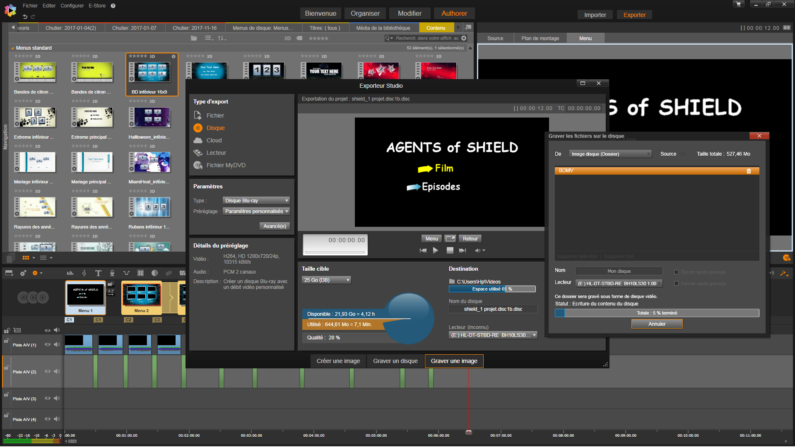
Task: Switch to the Organiser tab
Action: tap(365, 14)
